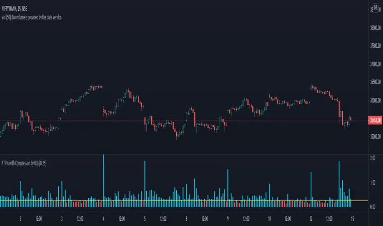The height and width of the screenshot is (226, 383).
Task: Click date 8 on the time axis
Action: 186,219
